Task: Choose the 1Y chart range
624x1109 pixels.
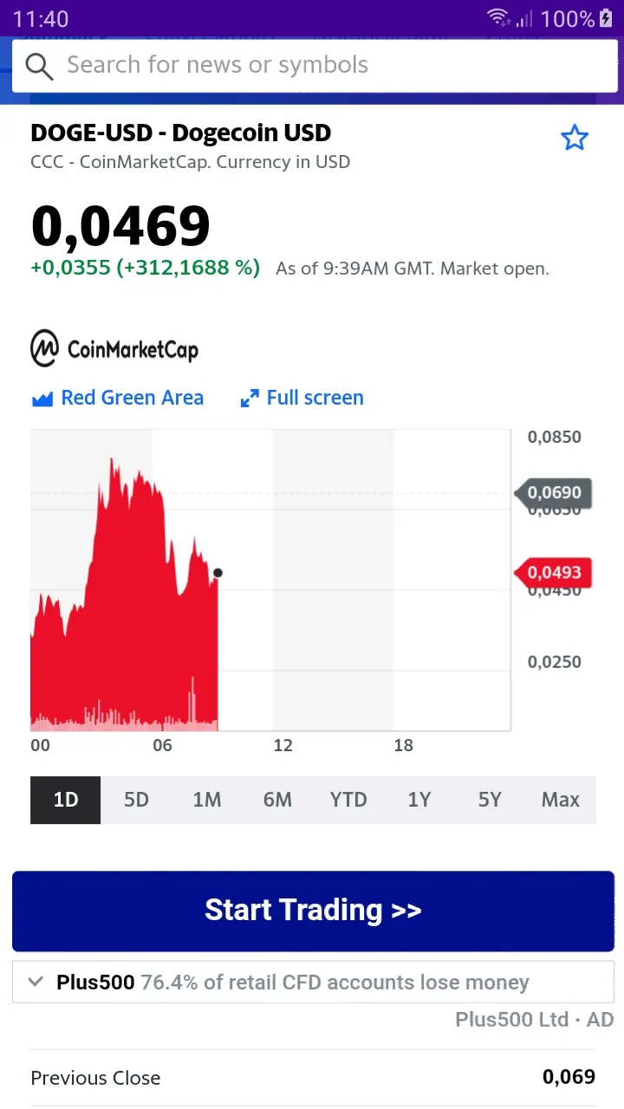Action: [x=419, y=800]
